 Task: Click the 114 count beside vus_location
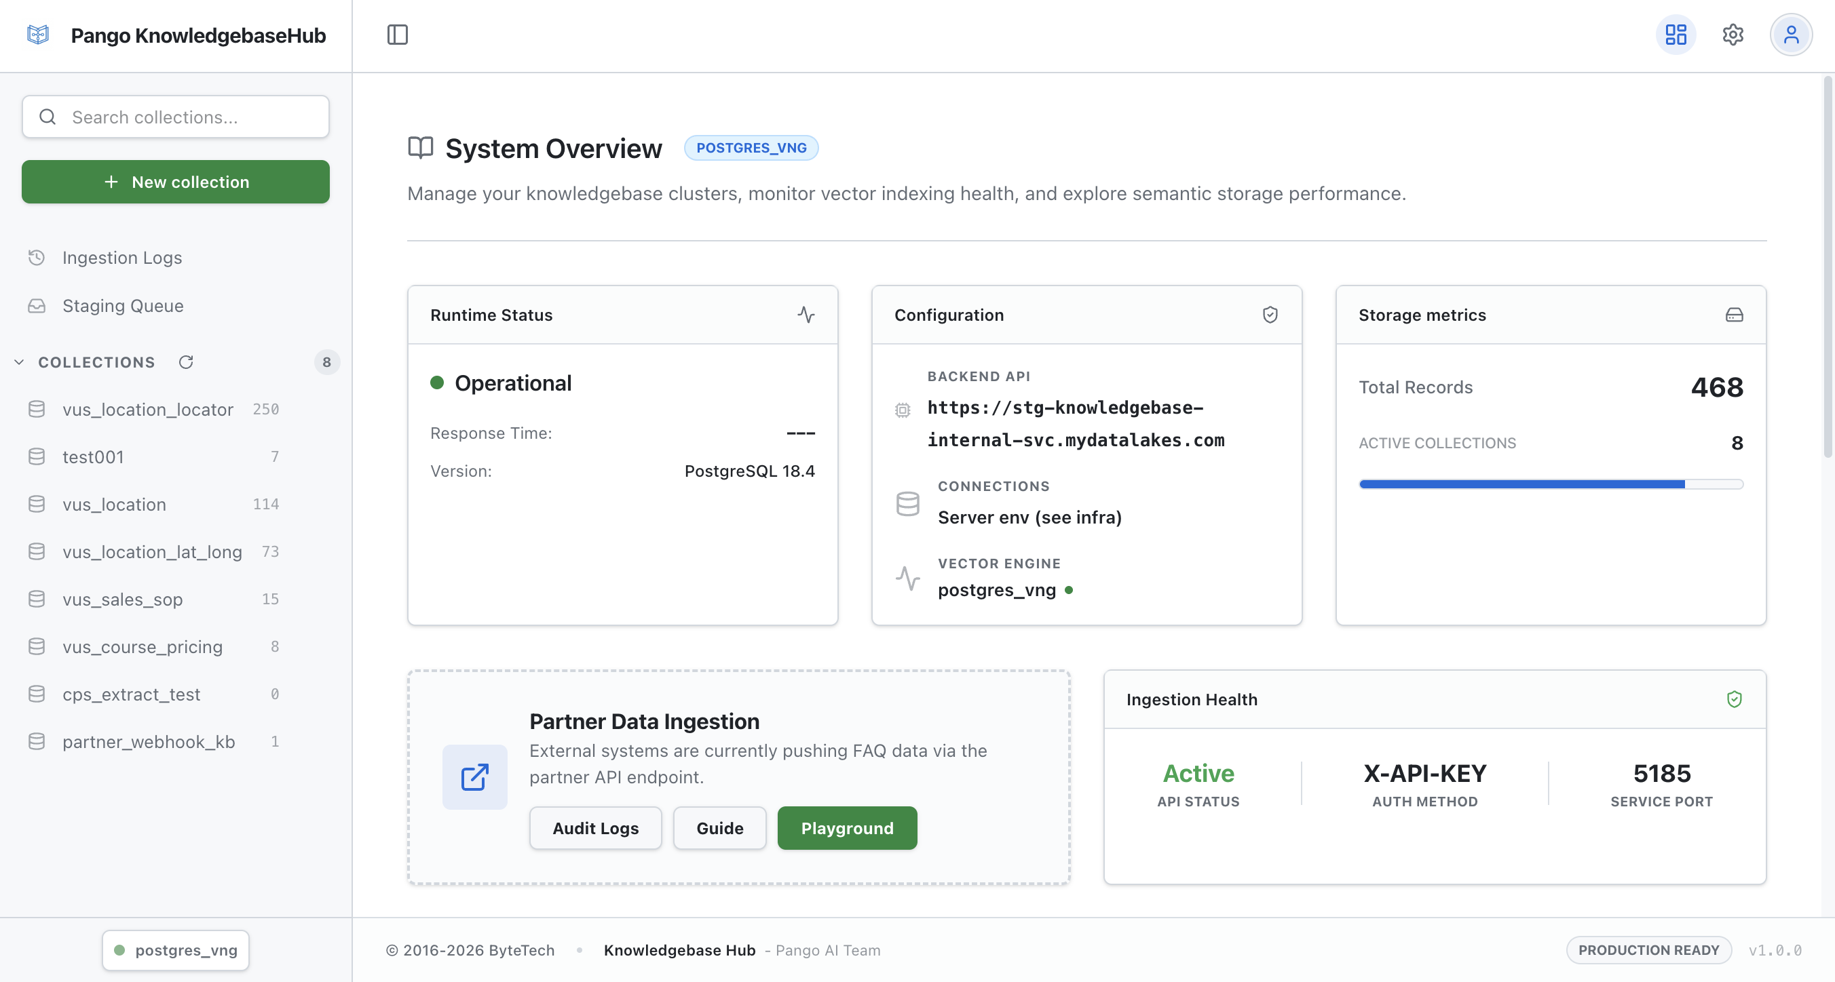tap(266, 504)
